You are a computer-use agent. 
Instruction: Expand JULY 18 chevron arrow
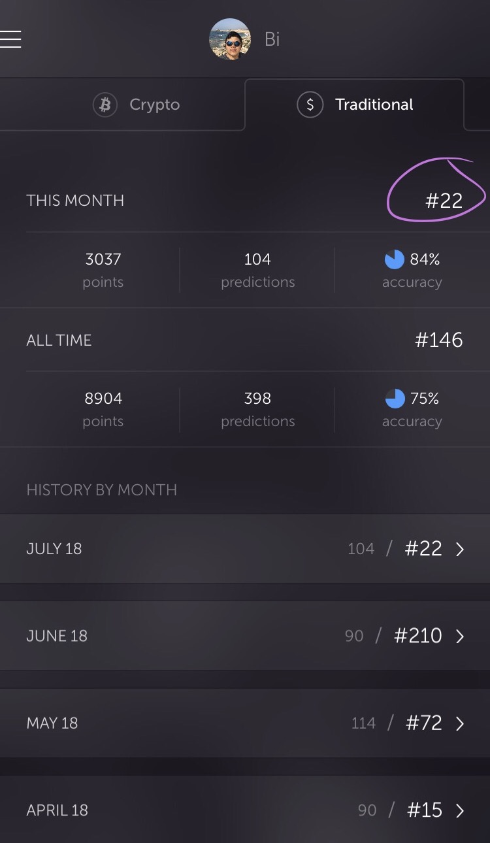pos(460,549)
